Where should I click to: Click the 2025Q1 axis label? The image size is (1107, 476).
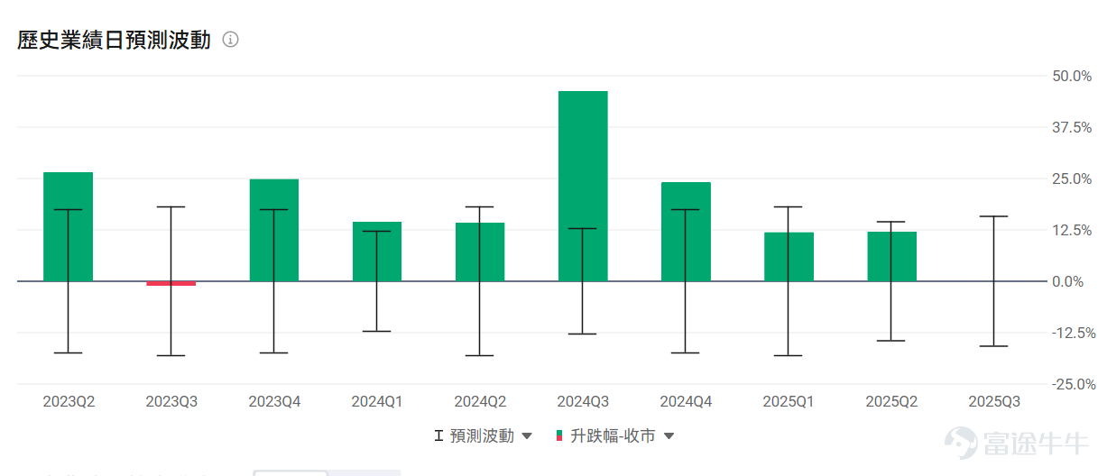pos(789,402)
